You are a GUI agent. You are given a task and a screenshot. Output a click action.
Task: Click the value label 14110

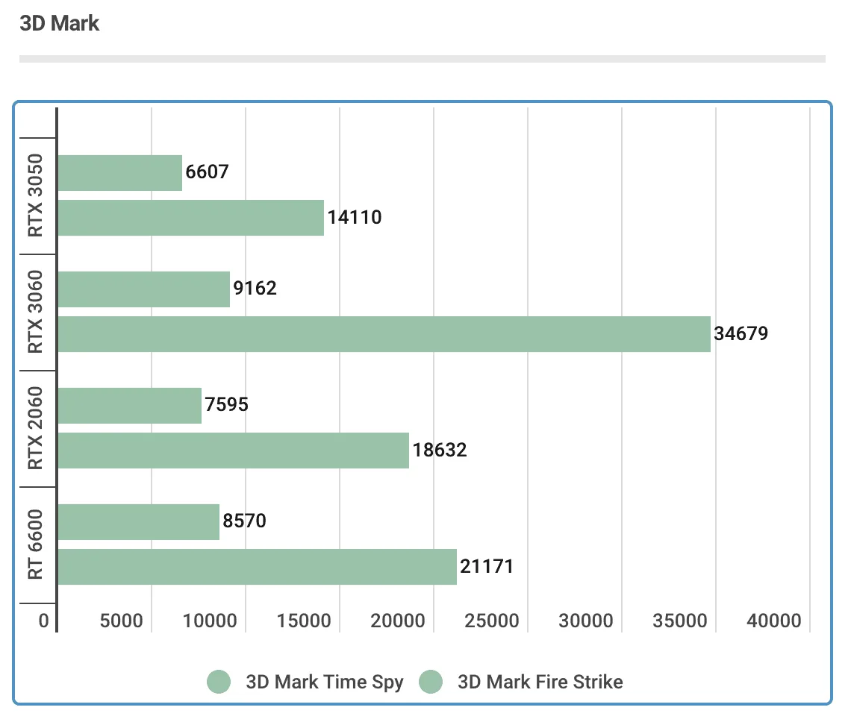[x=355, y=218]
